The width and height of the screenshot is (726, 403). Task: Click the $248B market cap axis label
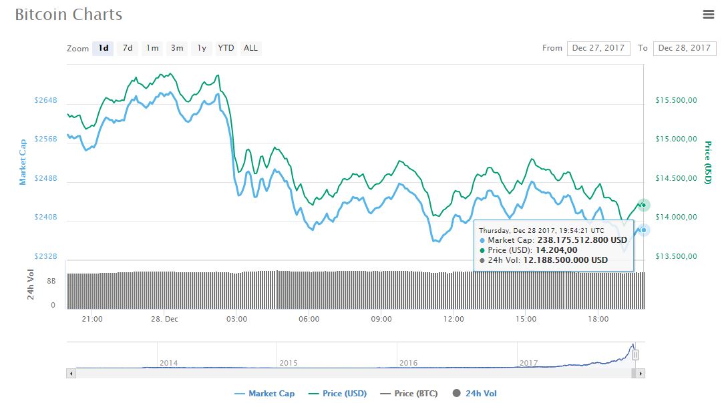[46, 178]
